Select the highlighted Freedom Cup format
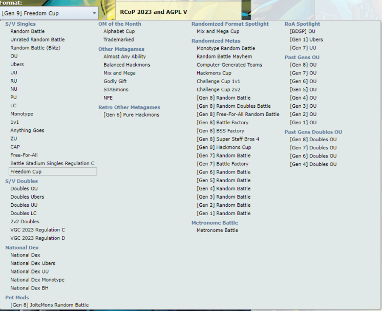 (53, 171)
